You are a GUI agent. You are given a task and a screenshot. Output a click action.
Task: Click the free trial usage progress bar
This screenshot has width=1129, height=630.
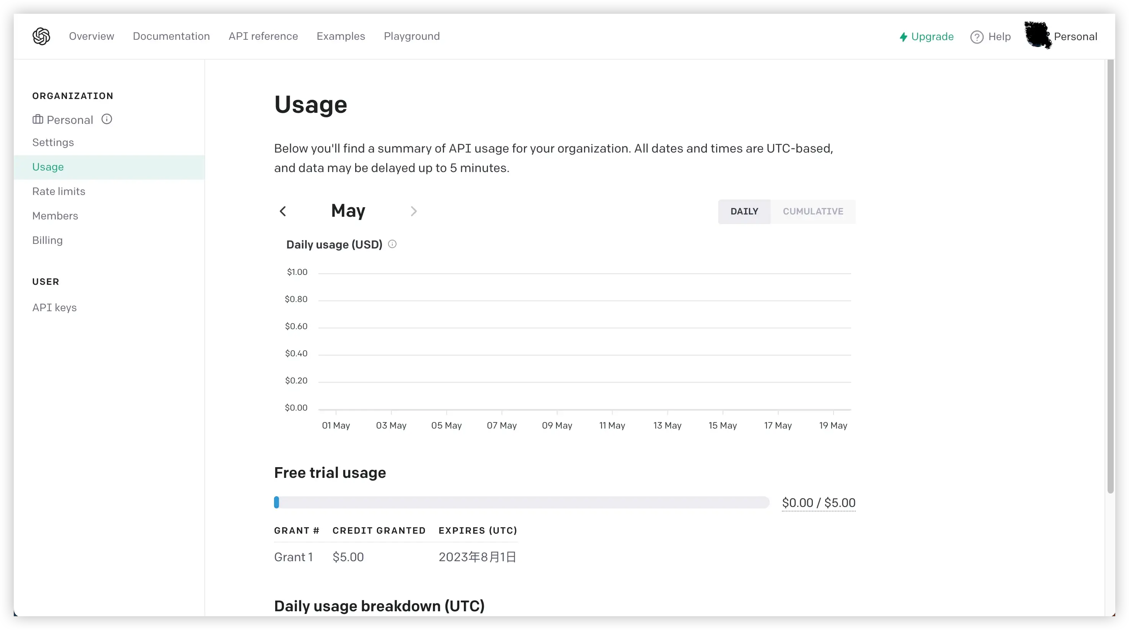tap(522, 503)
